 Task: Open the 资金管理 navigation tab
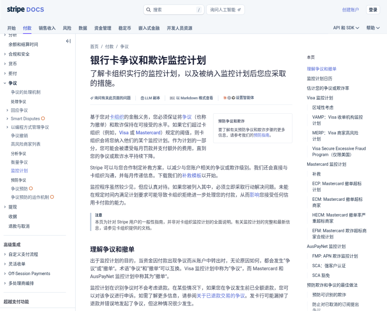click(x=103, y=28)
